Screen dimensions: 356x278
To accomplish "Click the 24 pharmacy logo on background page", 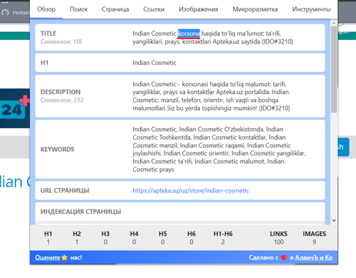I will pyautogui.click(x=15, y=108).
